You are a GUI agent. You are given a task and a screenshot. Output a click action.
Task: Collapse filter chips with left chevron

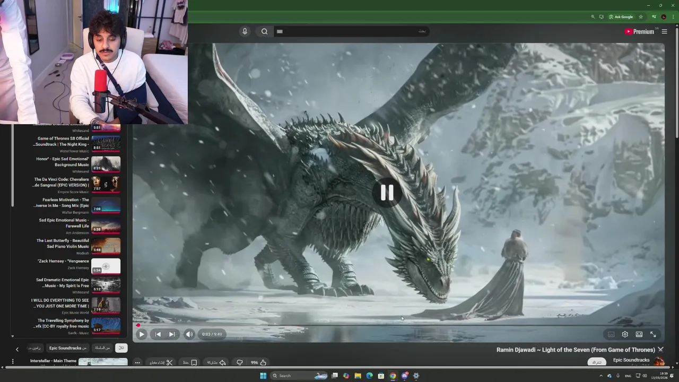pyautogui.click(x=17, y=349)
